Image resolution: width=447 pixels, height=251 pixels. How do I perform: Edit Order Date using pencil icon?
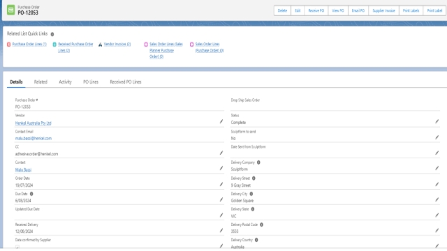click(x=221, y=184)
